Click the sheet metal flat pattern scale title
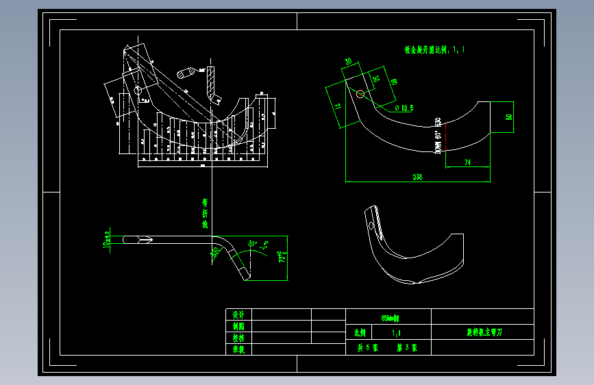Screen dimensions: 594x385 click(434, 49)
